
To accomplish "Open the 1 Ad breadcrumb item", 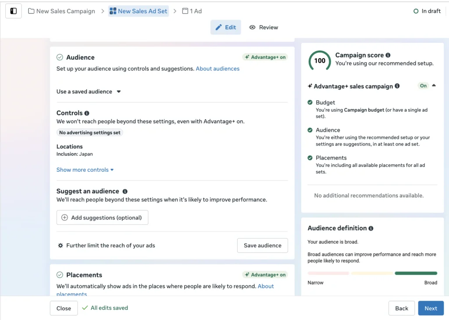I will click(192, 11).
